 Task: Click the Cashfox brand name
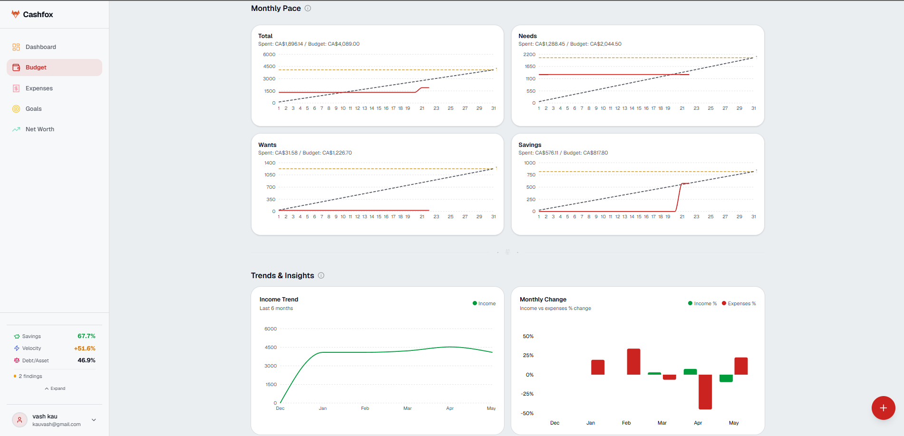(x=38, y=15)
